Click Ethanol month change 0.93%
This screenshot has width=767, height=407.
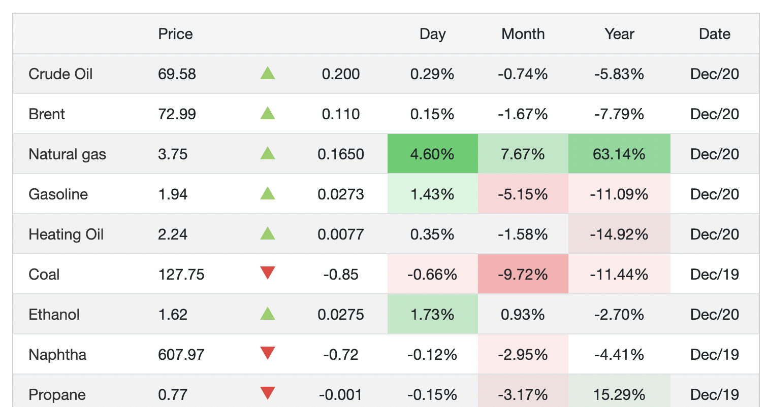point(523,315)
